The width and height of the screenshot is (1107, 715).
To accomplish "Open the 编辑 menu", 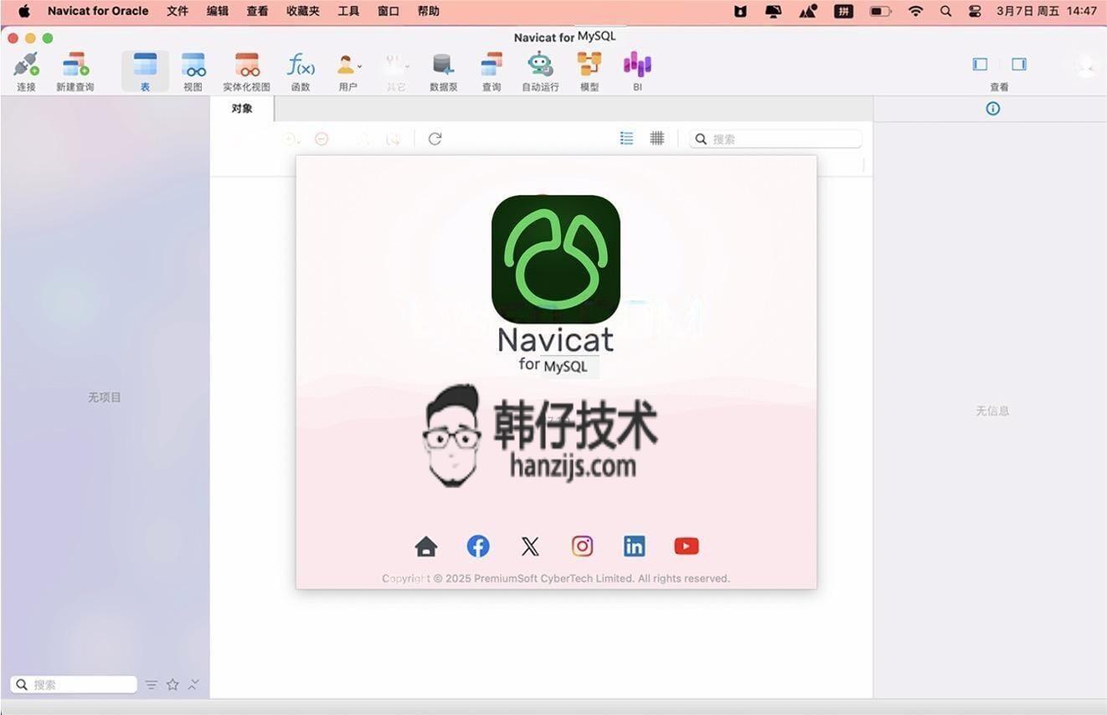I will coord(218,12).
